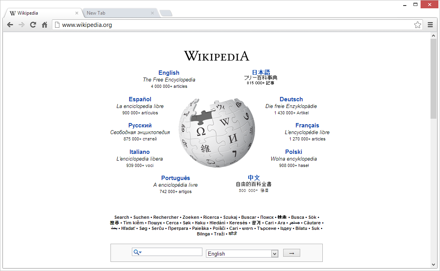Open the English language dropdown

[242, 253]
